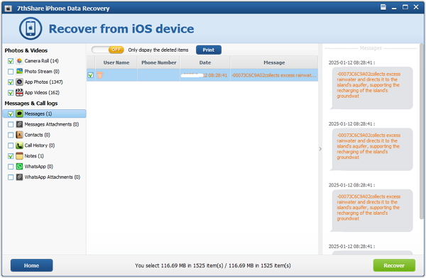Uncheck the App Photos checkbox
The height and width of the screenshot is (278, 426).
(x=11, y=82)
